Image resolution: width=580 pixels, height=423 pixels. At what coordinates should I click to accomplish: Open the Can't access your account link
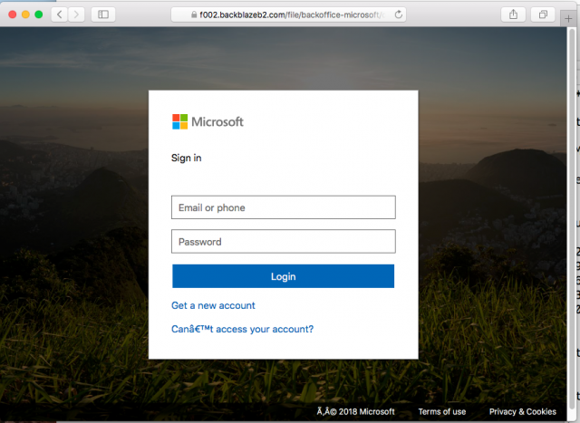(x=242, y=329)
